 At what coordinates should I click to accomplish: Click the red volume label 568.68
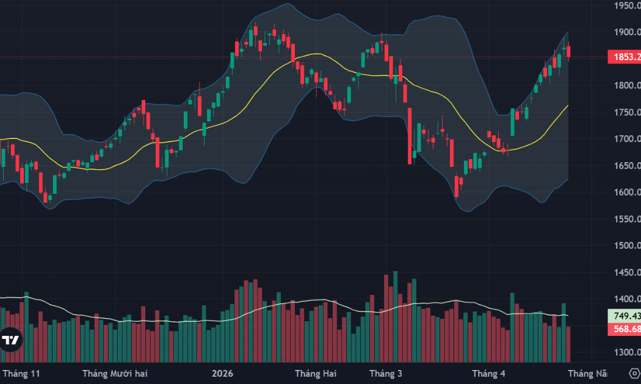pos(623,329)
